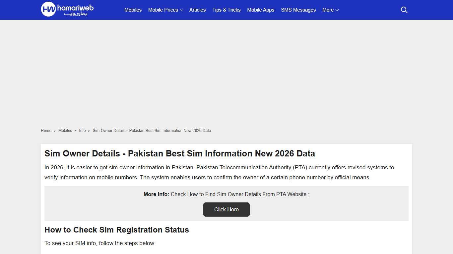The image size is (453, 254).
Task: Open the Mobile Prices chevron arrow
Action: point(181,10)
